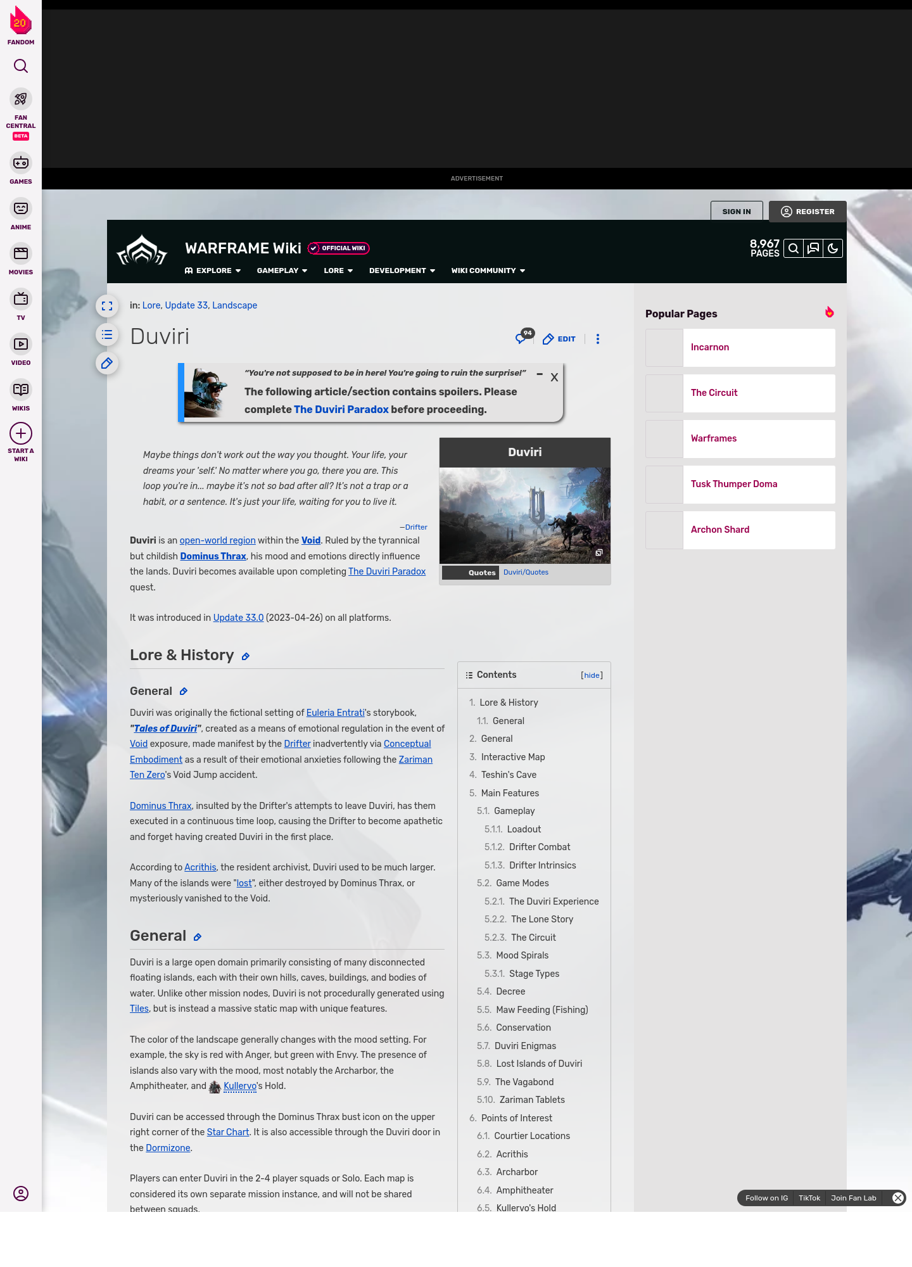Click Follow on IG link
The height and width of the screenshot is (1267, 912).
tap(766, 1198)
